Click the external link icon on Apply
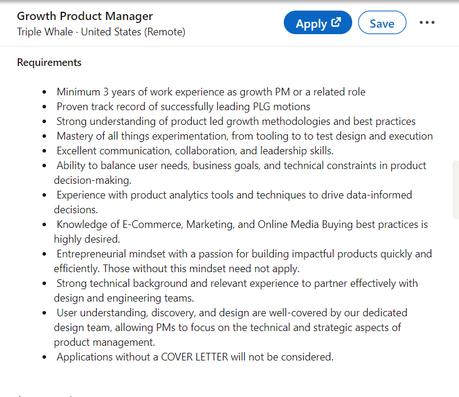 click(x=336, y=23)
